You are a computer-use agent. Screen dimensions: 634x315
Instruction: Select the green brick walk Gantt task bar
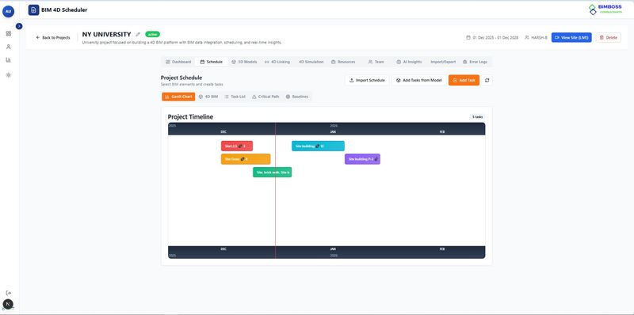pos(273,172)
